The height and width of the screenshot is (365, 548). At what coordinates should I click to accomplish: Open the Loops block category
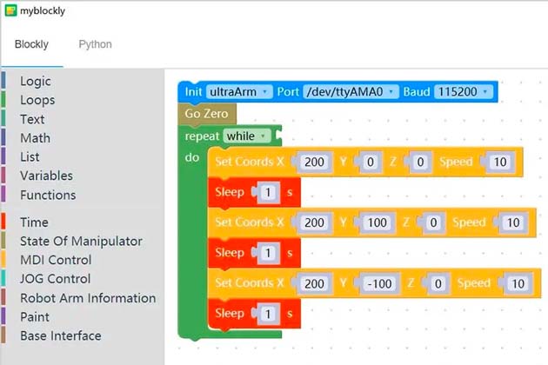37,100
